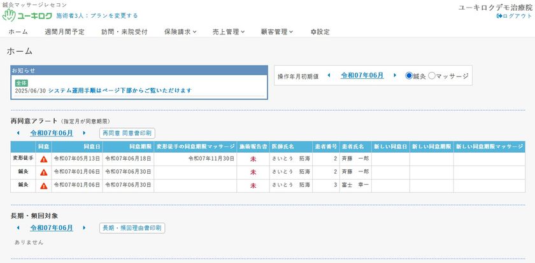
Task: Go to previous month in 再同意アラート
Action: pos(18,133)
